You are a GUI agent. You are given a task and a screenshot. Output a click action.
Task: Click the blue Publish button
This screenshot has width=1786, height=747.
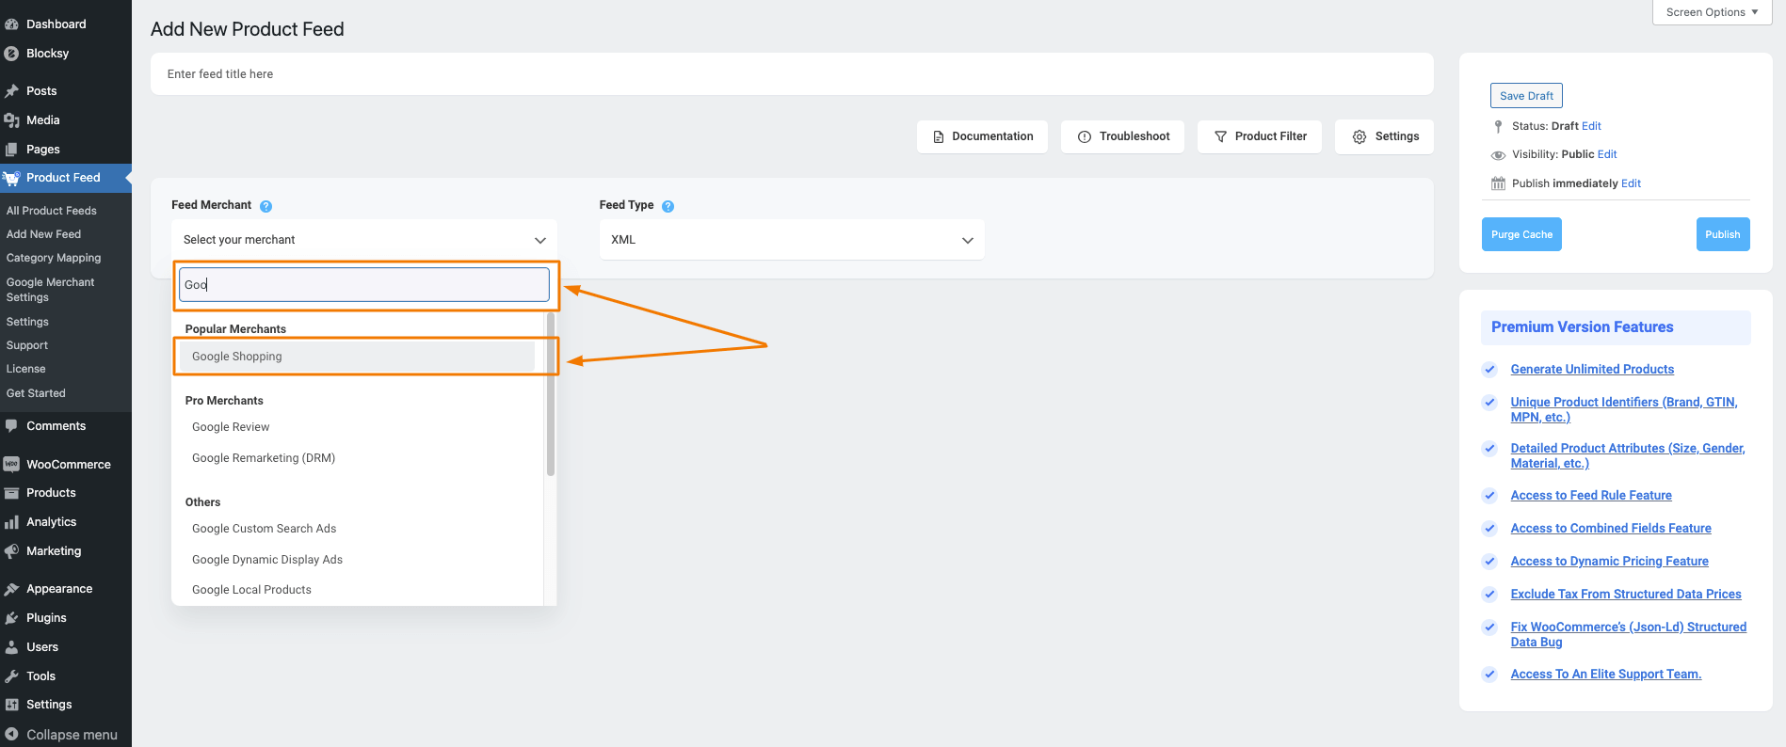1723,234
